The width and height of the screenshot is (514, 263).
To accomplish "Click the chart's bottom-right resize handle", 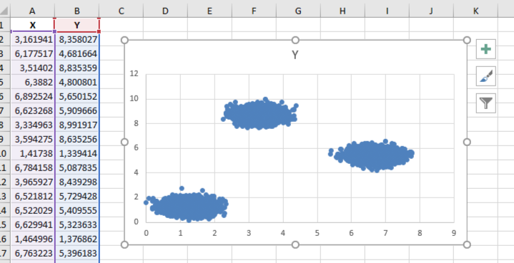I will point(467,244).
